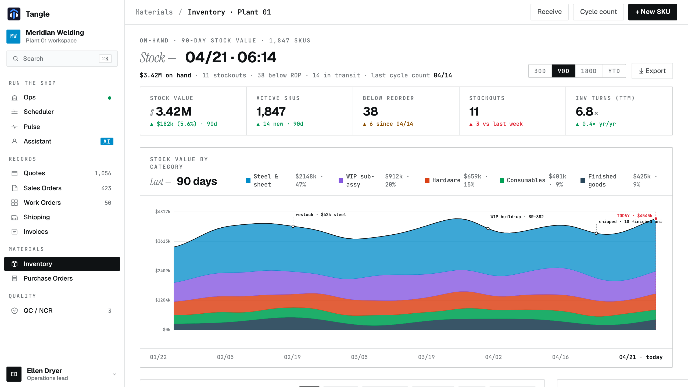688x387 pixels.
Task: Click the Shipping truck icon
Action: (15, 217)
